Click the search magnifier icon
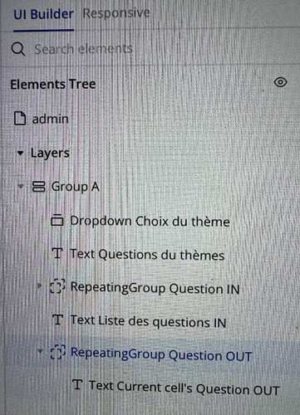The image size is (300, 415). [x=18, y=49]
